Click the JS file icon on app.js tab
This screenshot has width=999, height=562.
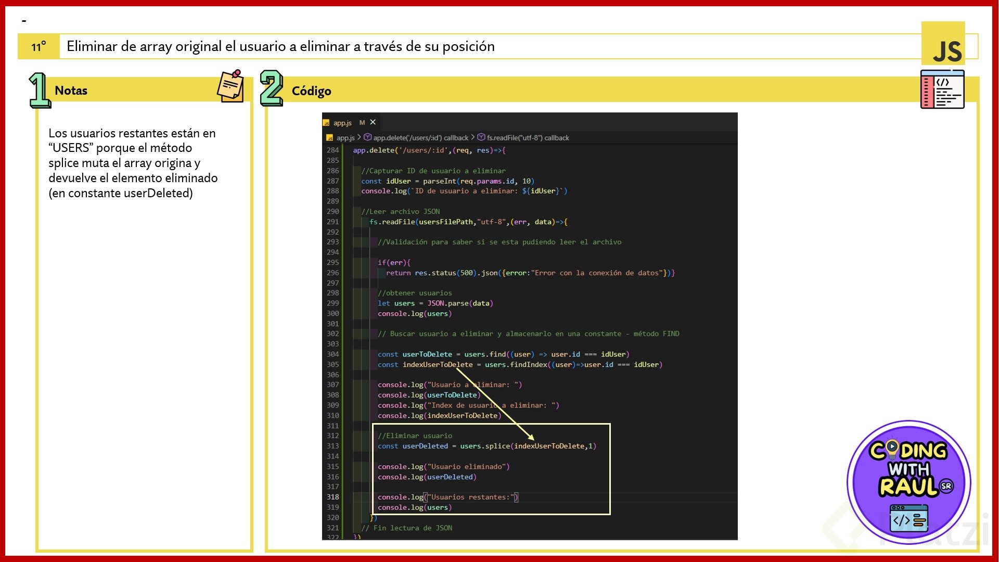coord(327,123)
